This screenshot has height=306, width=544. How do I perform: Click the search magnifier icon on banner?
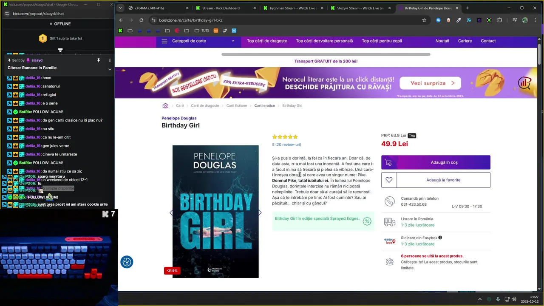click(x=524, y=82)
